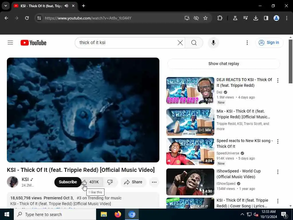Reload the YouTube page
Screen dimensions: 293x220
pyautogui.click(x=27, y=18)
